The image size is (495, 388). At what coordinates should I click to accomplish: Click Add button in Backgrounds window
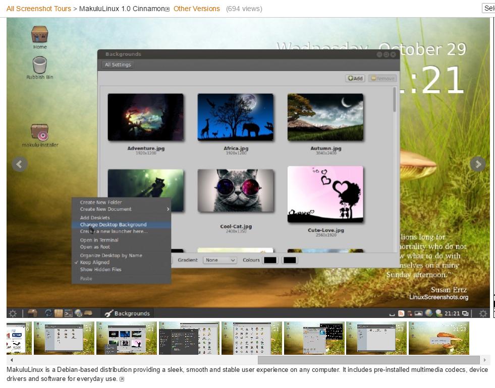click(x=355, y=79)
